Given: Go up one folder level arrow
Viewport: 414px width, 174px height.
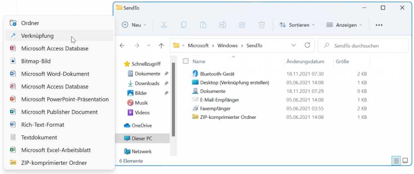Looking at the screenshot, I should point(161,46).
